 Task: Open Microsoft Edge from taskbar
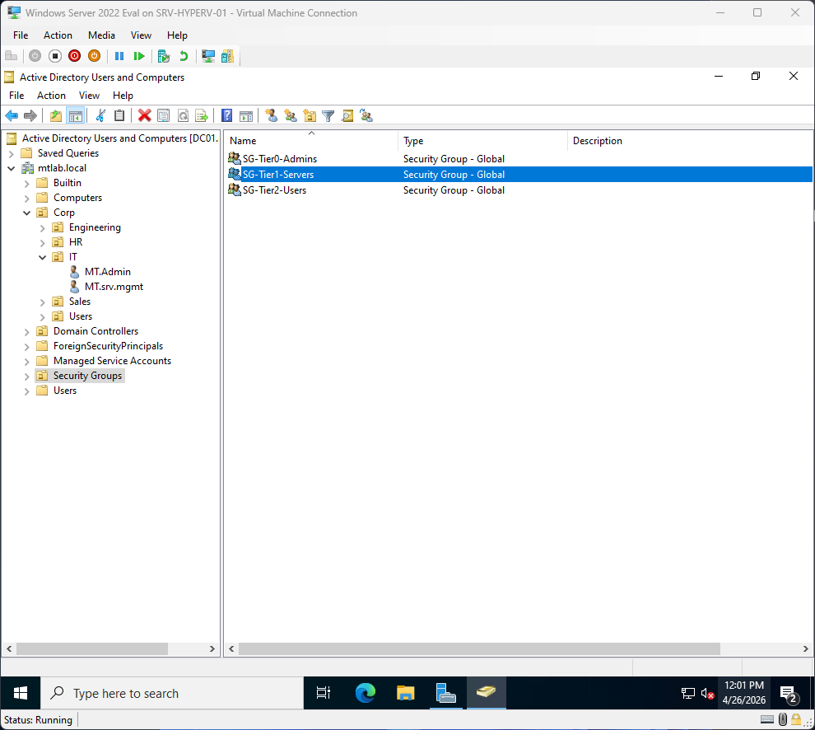[x=366, y=693]
